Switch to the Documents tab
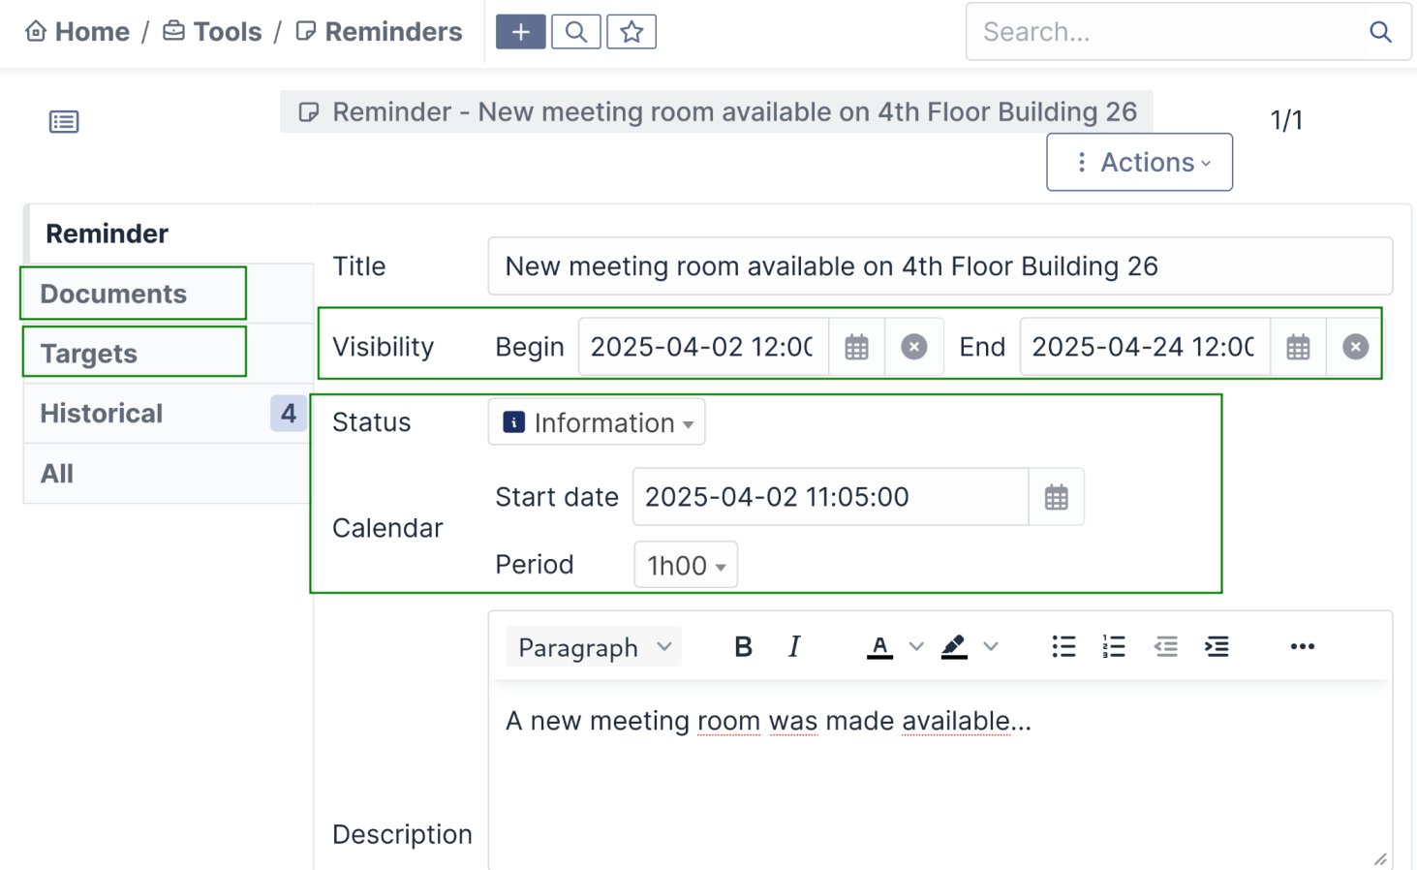The height and width of the screenshot is (870, 1417). (x=113, y=295)
